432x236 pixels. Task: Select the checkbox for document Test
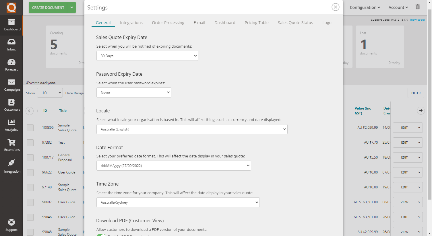pos(30,143)
